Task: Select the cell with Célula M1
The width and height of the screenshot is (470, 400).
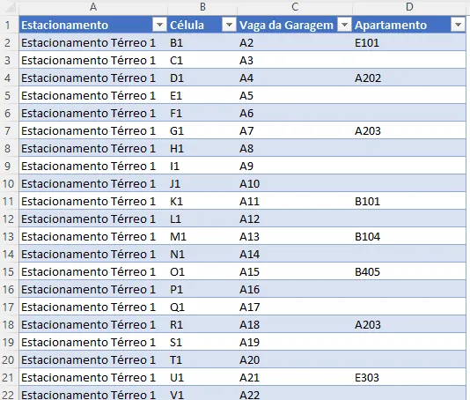Action: [202, 236]
